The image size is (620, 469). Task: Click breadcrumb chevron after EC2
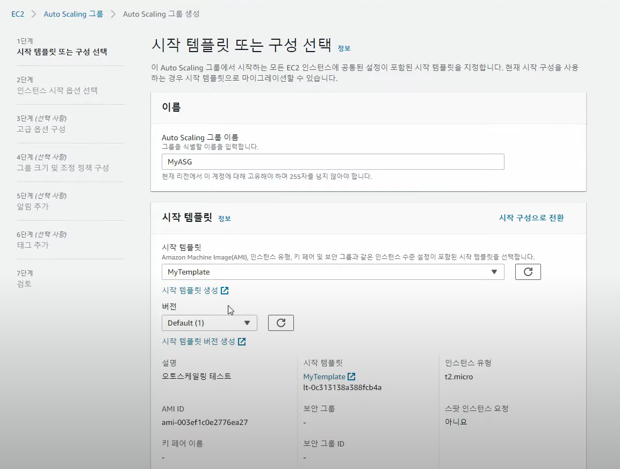click(x=34, y=14)
